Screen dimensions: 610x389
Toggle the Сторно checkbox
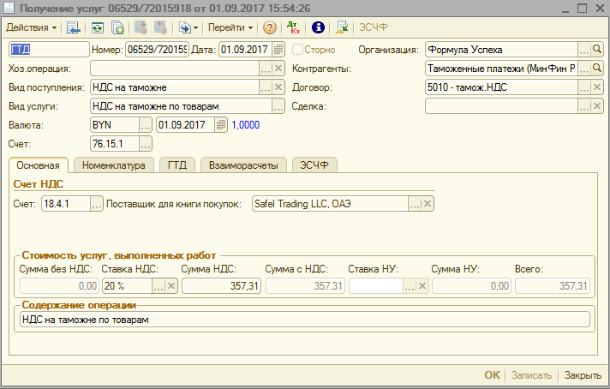click(298, 50)
